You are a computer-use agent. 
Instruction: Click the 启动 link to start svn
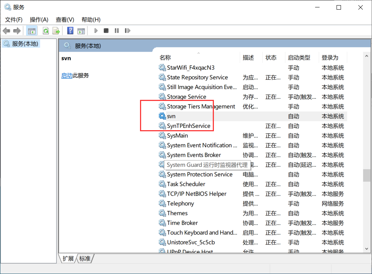point(66,75)
